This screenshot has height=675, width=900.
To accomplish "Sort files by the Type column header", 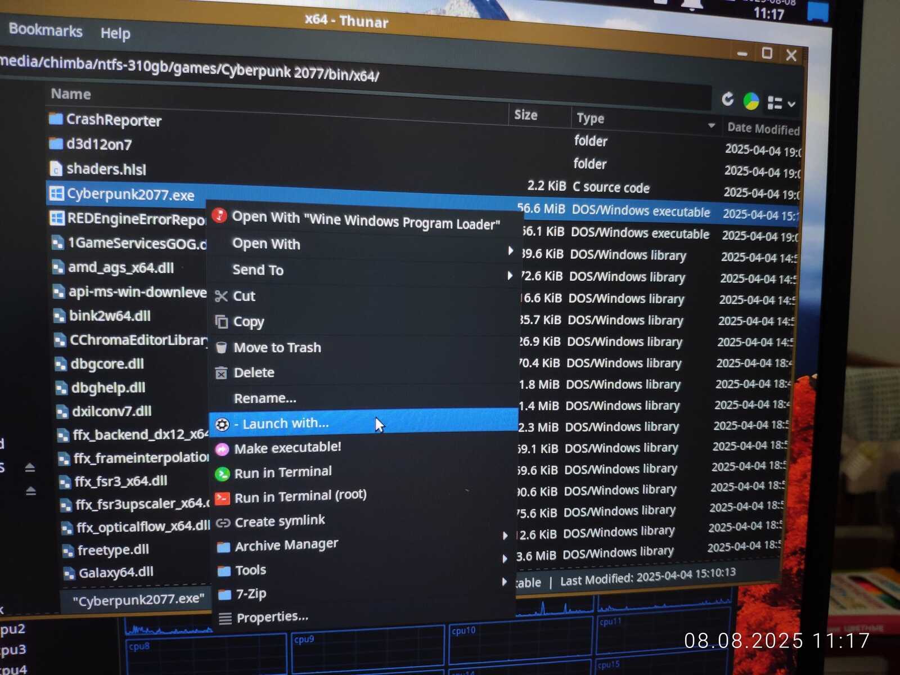I will click(590, 118).
